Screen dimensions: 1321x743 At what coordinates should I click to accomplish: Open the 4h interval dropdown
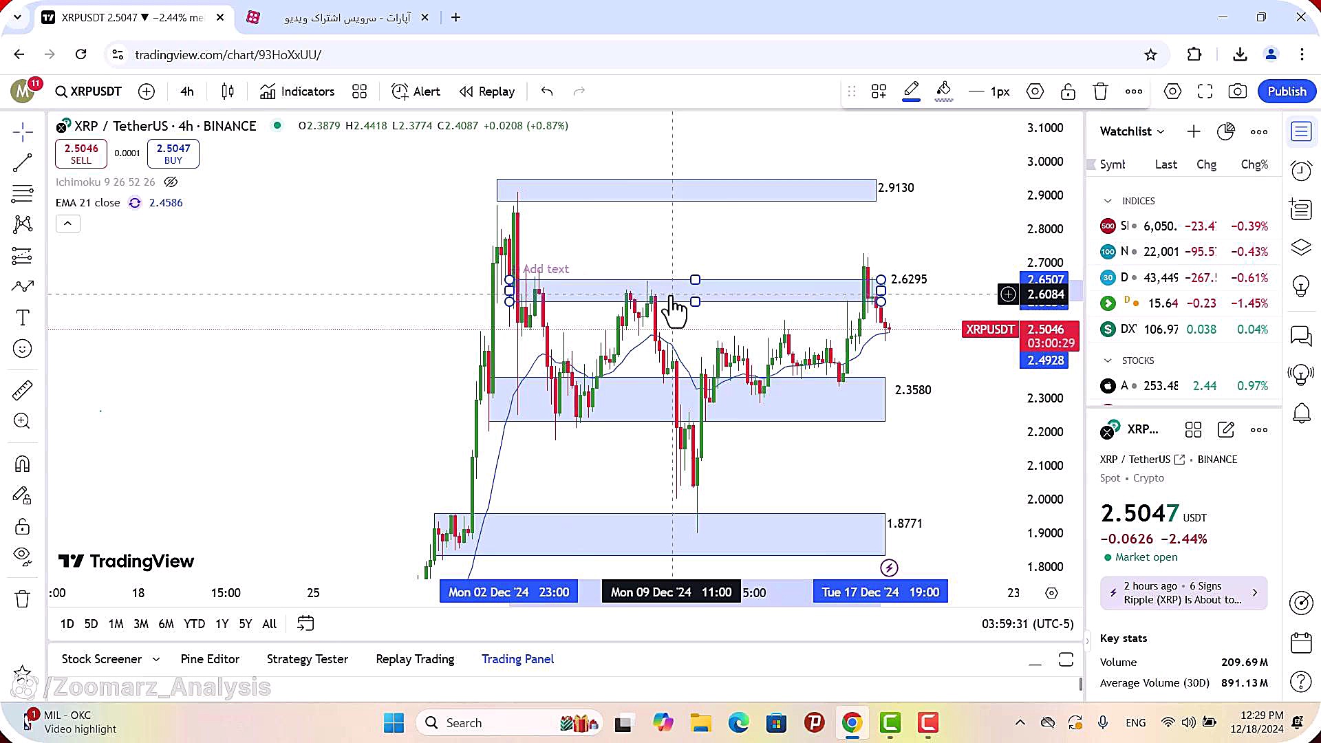187,91
